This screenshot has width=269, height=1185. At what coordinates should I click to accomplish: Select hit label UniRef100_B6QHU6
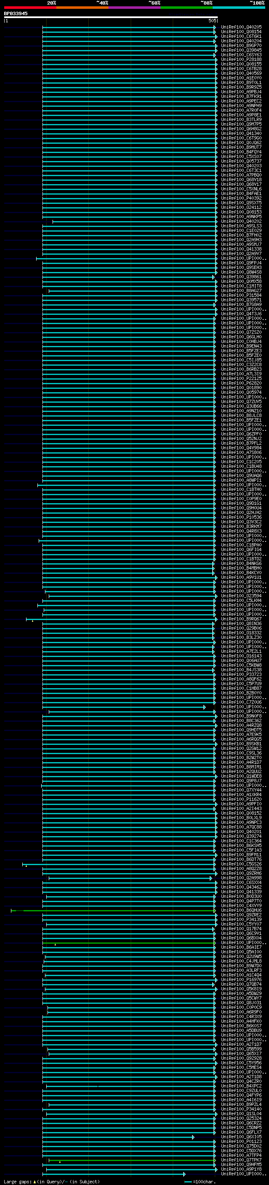pos(241,910)
